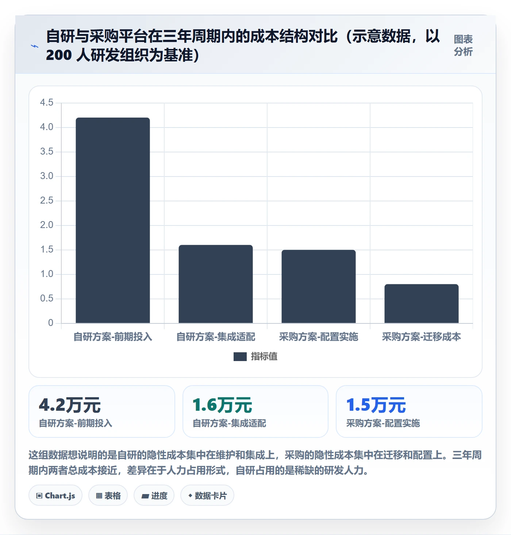Click the x-axis label 采购方案-配置实施
The image size is (511, 535).
319,337
